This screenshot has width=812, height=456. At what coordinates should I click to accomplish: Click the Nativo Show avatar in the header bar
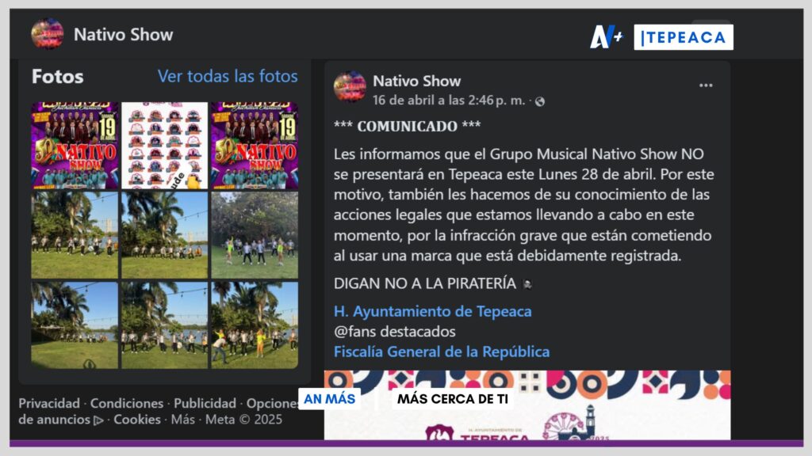pos(47,34)
